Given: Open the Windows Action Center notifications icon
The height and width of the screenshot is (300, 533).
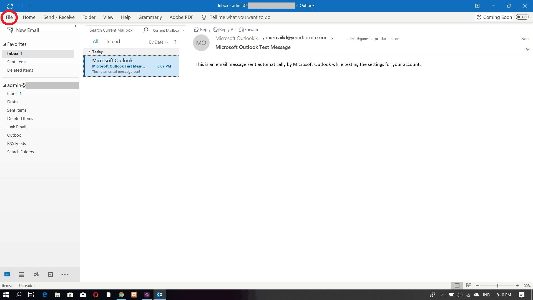Looking at the screenshot, I should coord(522,295).
